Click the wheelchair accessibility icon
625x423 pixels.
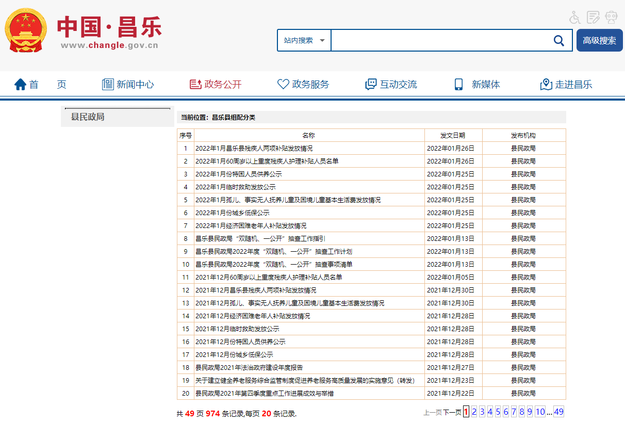(574, 18)
